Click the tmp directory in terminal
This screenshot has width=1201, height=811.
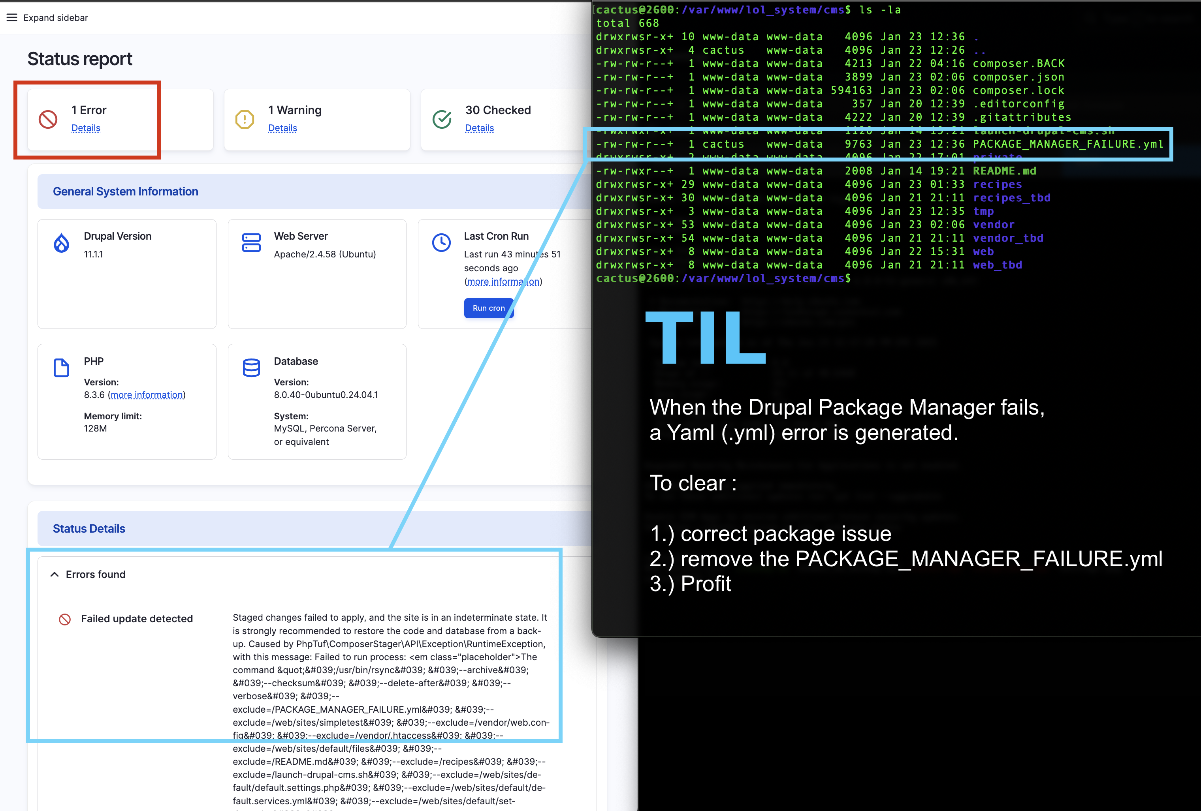(x=983, y=211)
